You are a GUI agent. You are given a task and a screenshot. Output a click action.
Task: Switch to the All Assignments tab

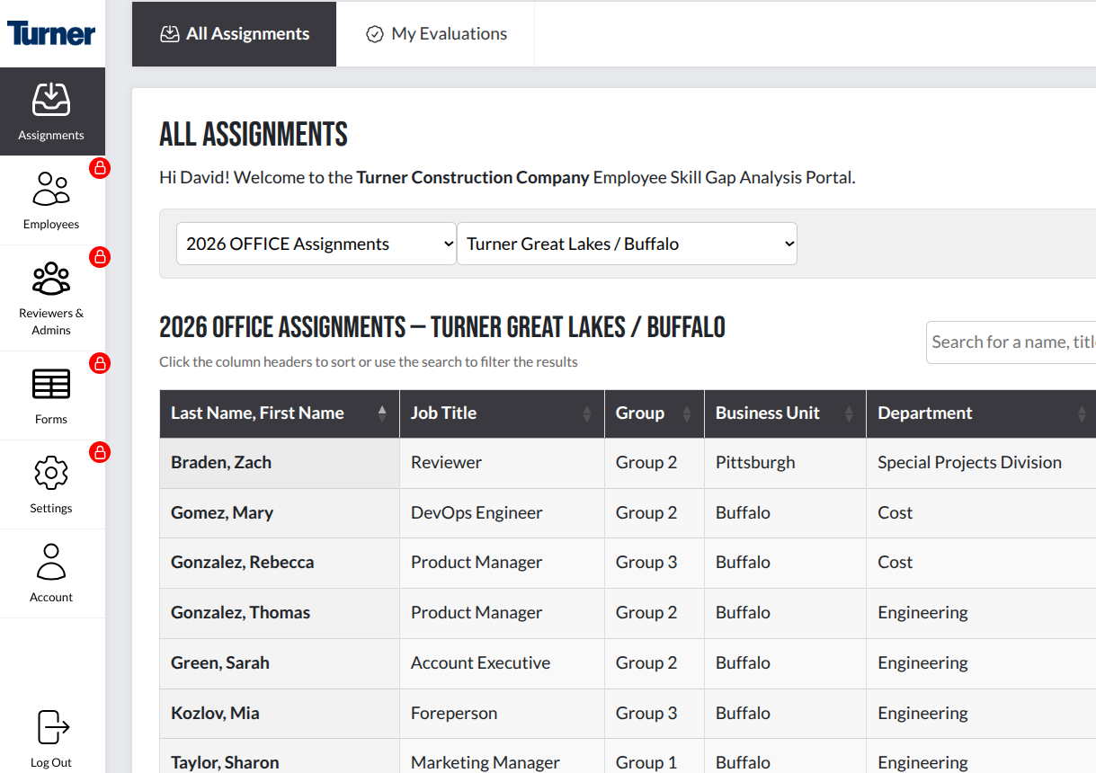tap(234, 34)
